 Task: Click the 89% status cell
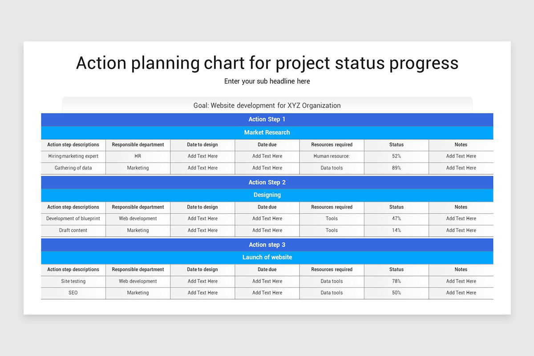coord(396,168)
